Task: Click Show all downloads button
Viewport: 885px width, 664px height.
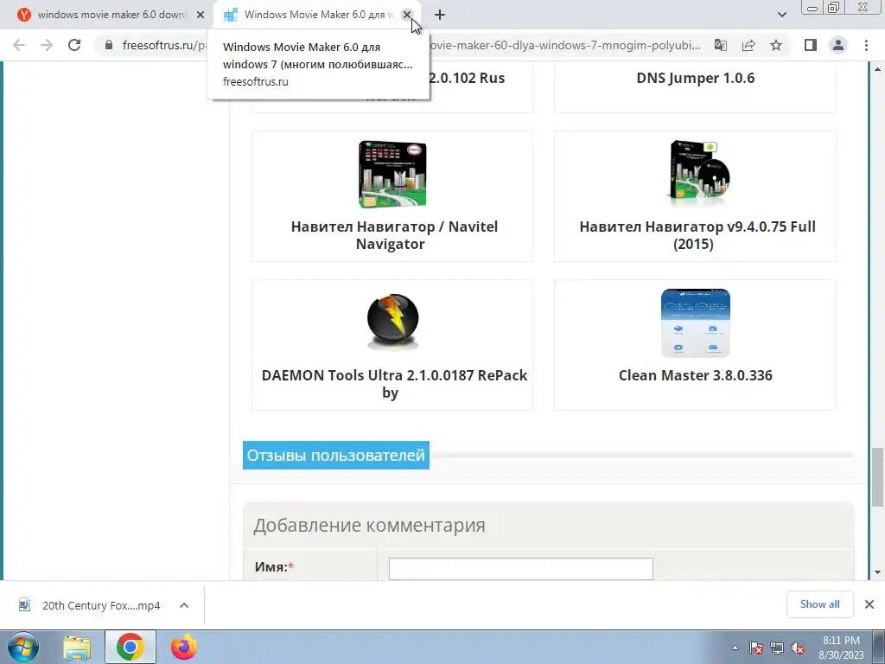Action: click(x=819, y=604)
